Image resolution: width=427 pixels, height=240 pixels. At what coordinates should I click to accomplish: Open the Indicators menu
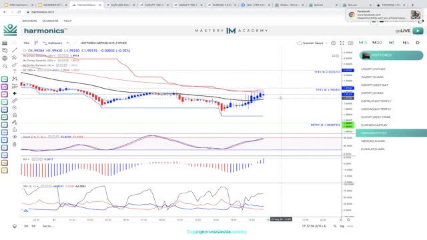pos(53,43)
